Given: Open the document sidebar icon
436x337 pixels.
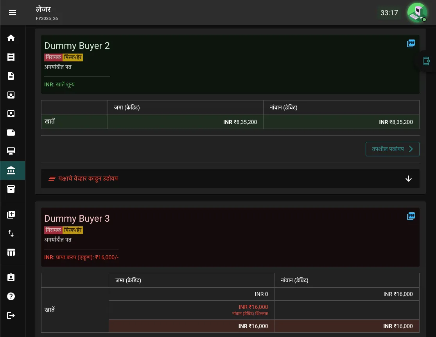Looking at the screenshot, I should coord(11,76).
